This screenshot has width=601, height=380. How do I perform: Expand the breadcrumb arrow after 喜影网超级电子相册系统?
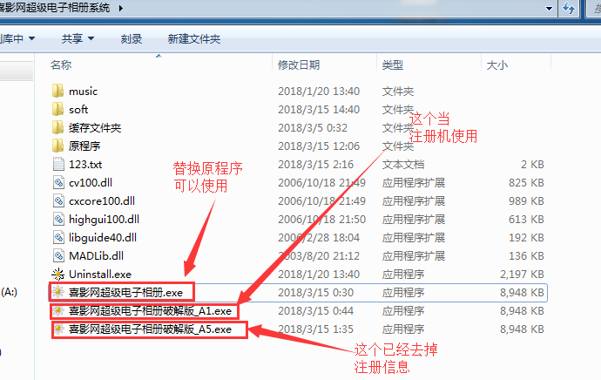pos(121,8)
